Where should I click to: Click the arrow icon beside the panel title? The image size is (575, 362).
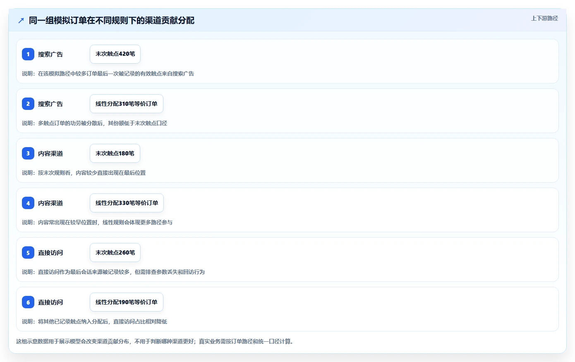tap(21, 20)
